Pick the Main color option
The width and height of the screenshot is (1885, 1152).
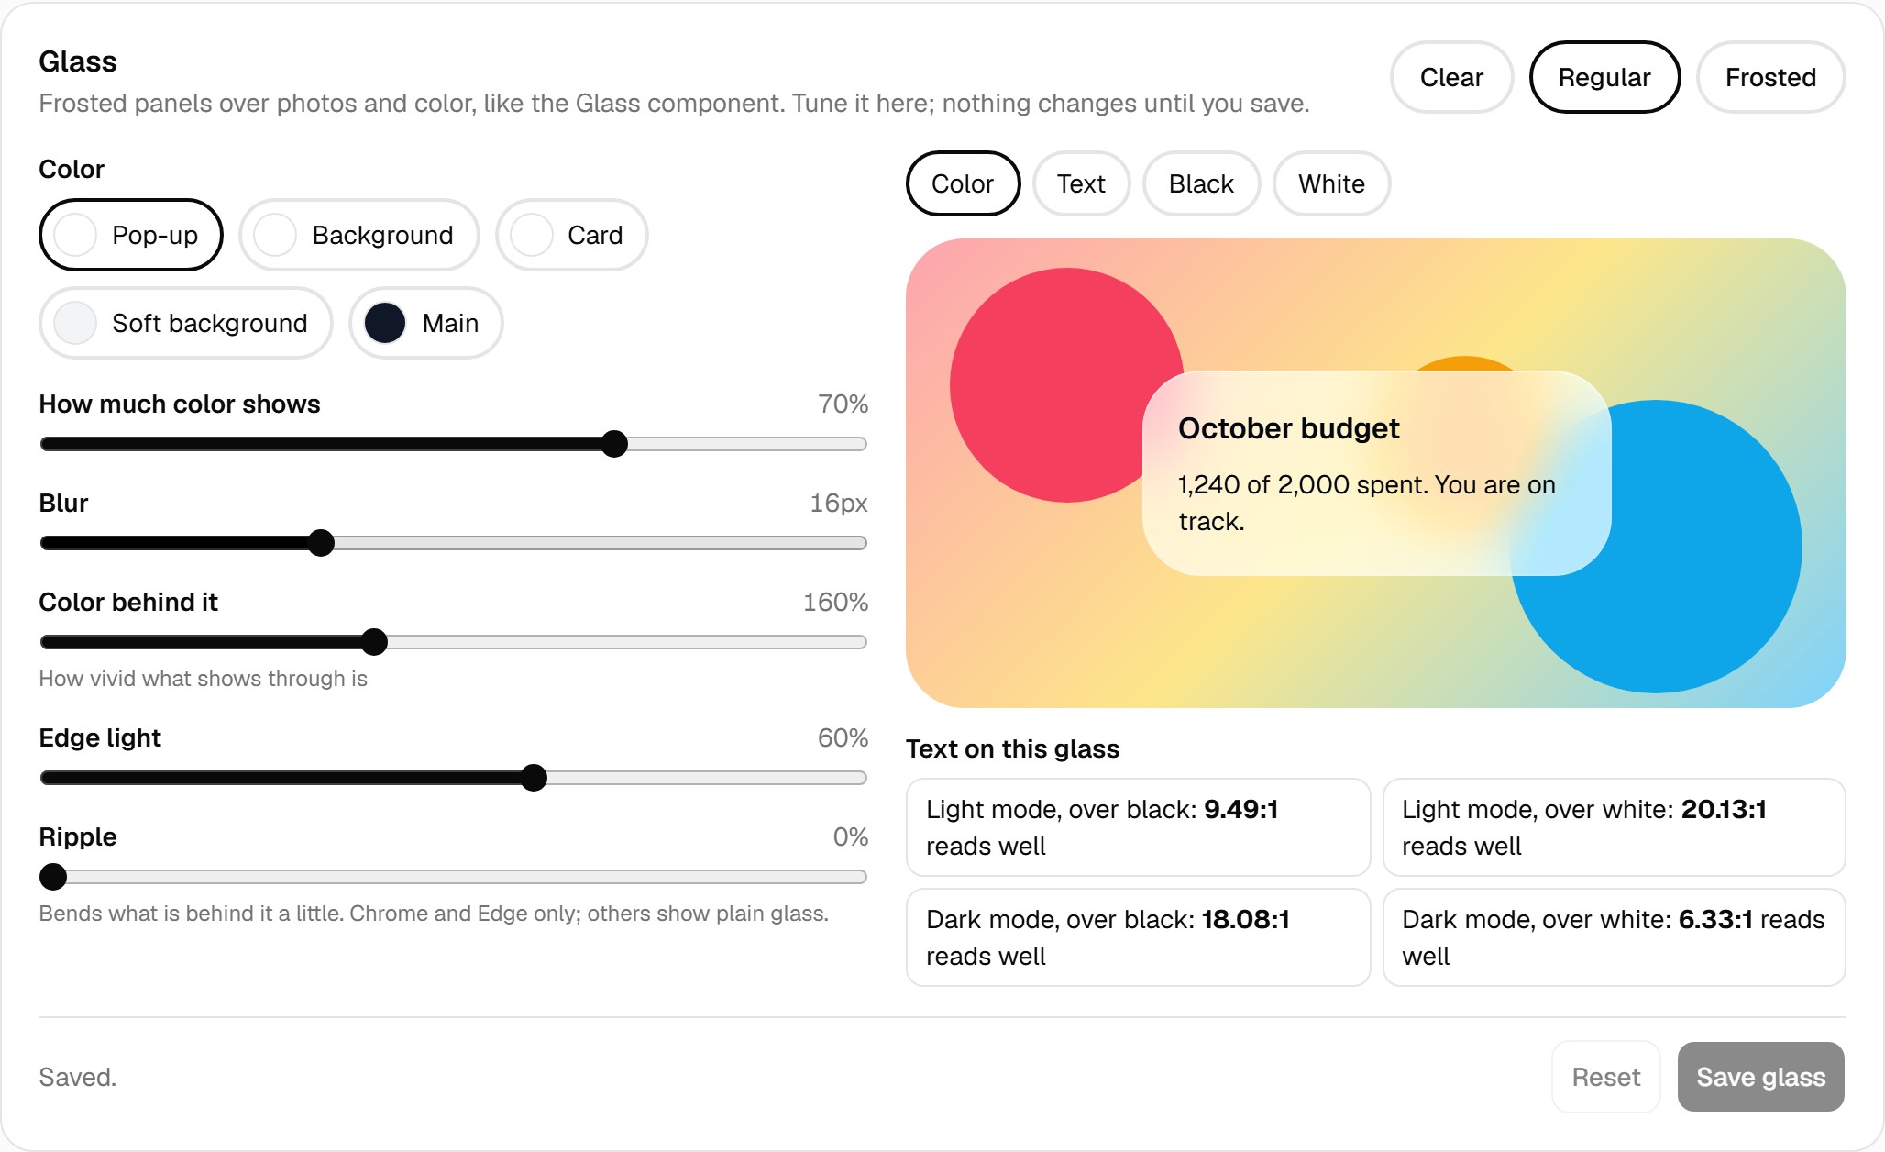click(426, 323)
